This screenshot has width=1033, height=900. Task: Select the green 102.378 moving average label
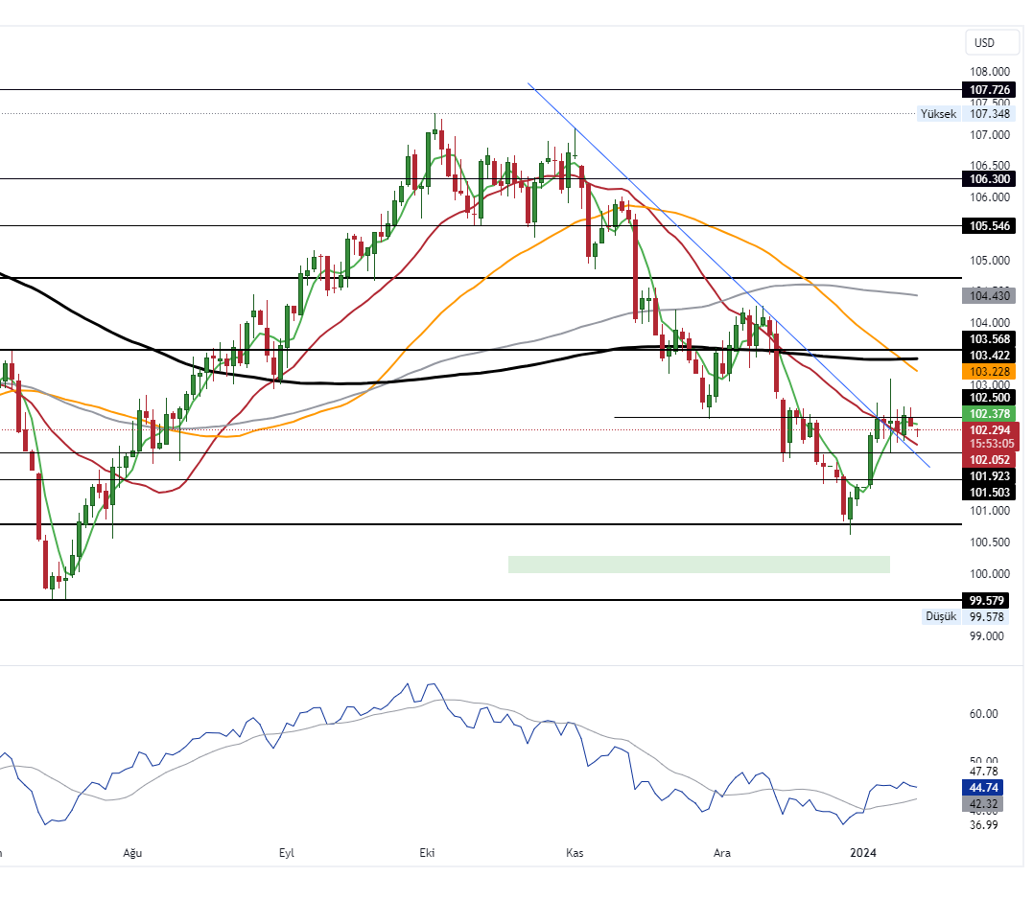pos(989,413)
